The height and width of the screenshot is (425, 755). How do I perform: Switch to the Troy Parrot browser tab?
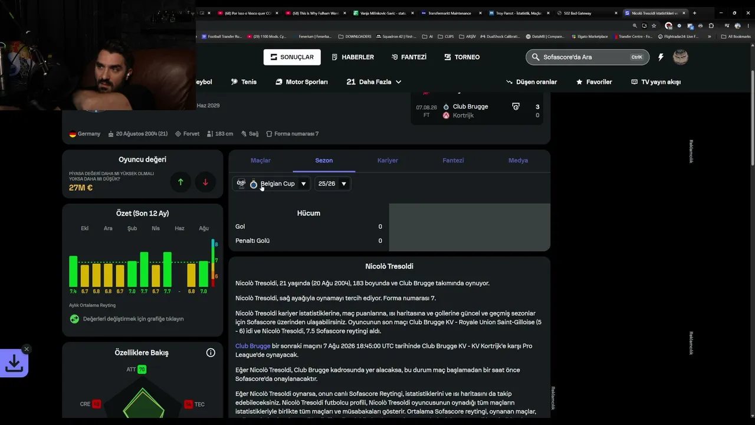tap(518, 13)
